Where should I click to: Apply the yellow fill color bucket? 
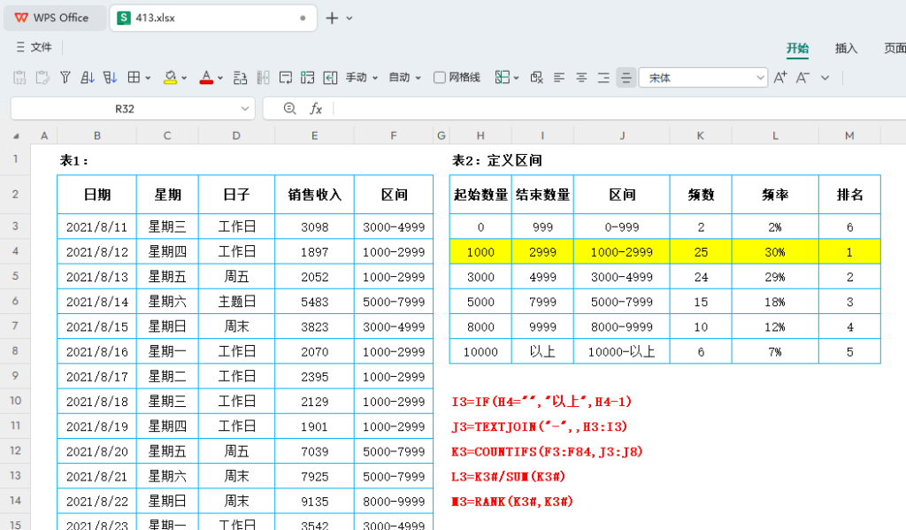[170, 78]
